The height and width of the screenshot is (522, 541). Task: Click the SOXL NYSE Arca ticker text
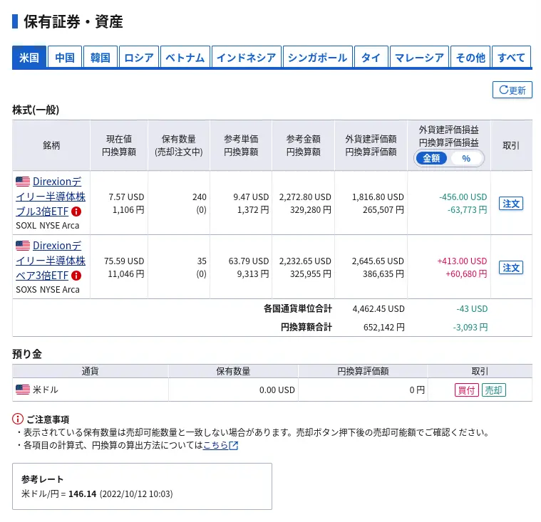pyautogui.click(x=48, y=226)
